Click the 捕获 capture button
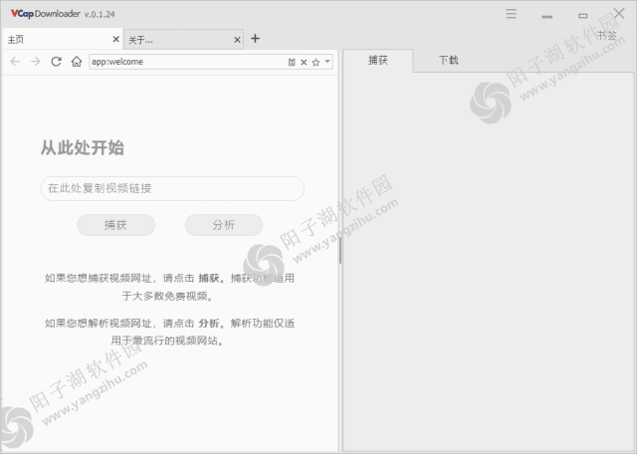637x454 pixels. pyautogui.click(x=116, y=225)
